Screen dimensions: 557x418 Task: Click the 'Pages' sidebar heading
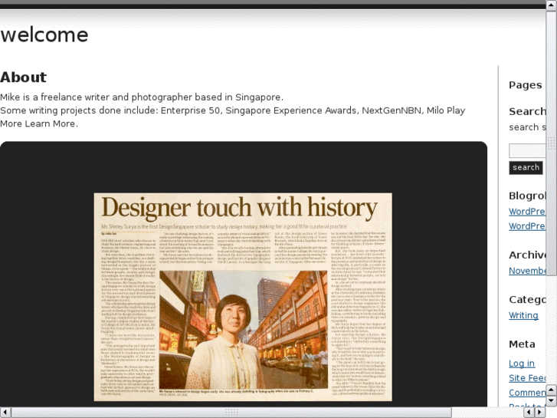click(525, 85)
